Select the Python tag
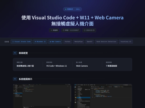The image size is (145, 108). click(67, 42)
